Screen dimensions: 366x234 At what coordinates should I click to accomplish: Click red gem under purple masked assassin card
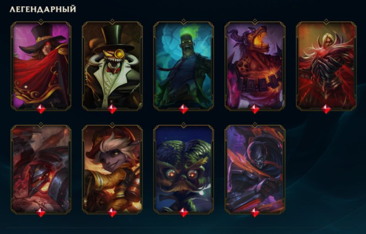[255, 212]
